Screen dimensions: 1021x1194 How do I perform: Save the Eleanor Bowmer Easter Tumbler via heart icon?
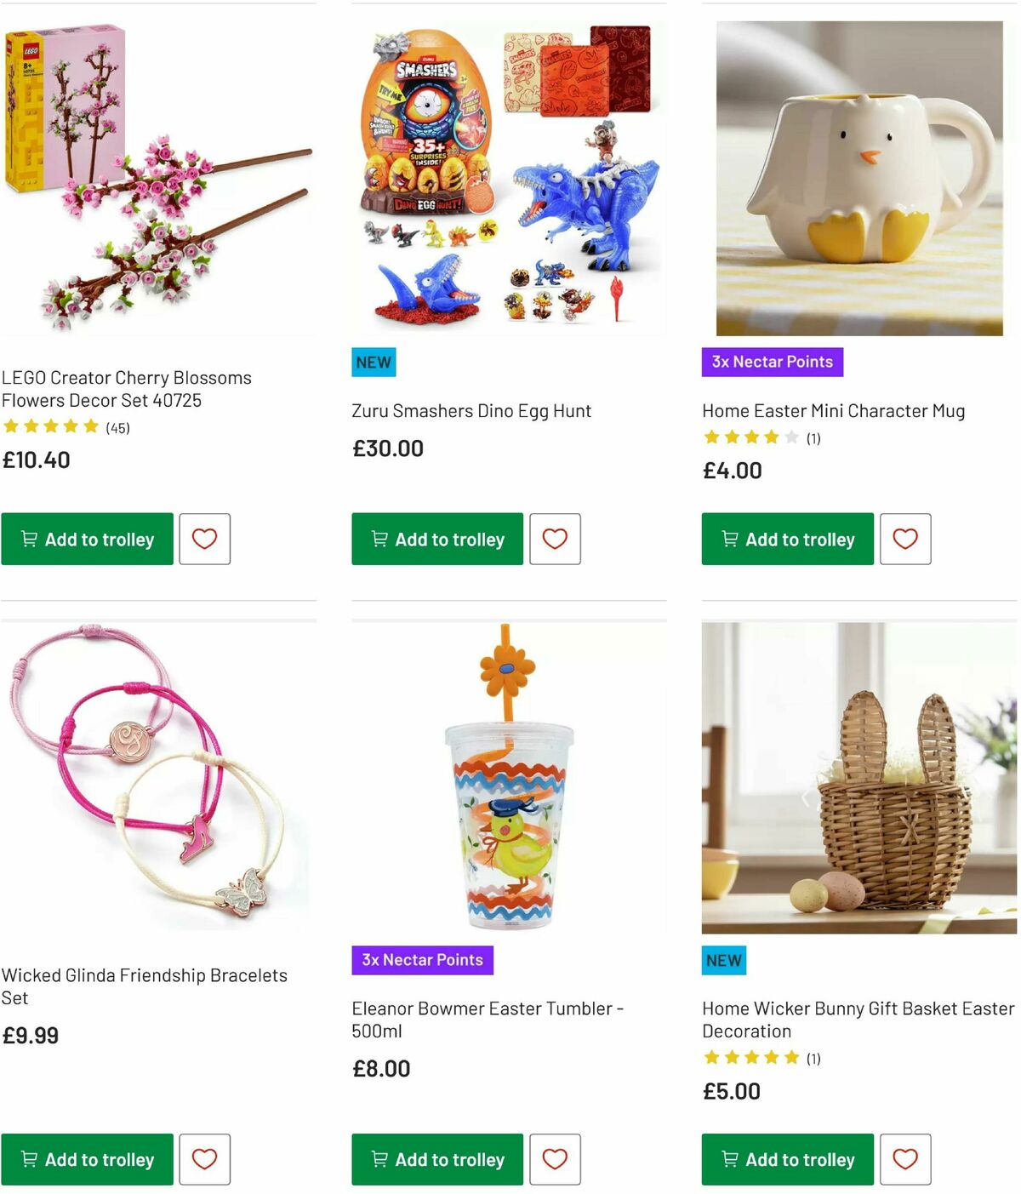click(x=555, y=1159)
